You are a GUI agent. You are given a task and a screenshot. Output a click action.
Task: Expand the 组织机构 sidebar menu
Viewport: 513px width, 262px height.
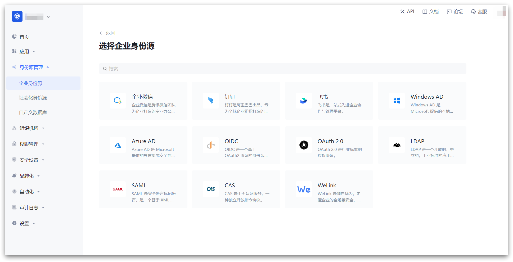point(29,128)
